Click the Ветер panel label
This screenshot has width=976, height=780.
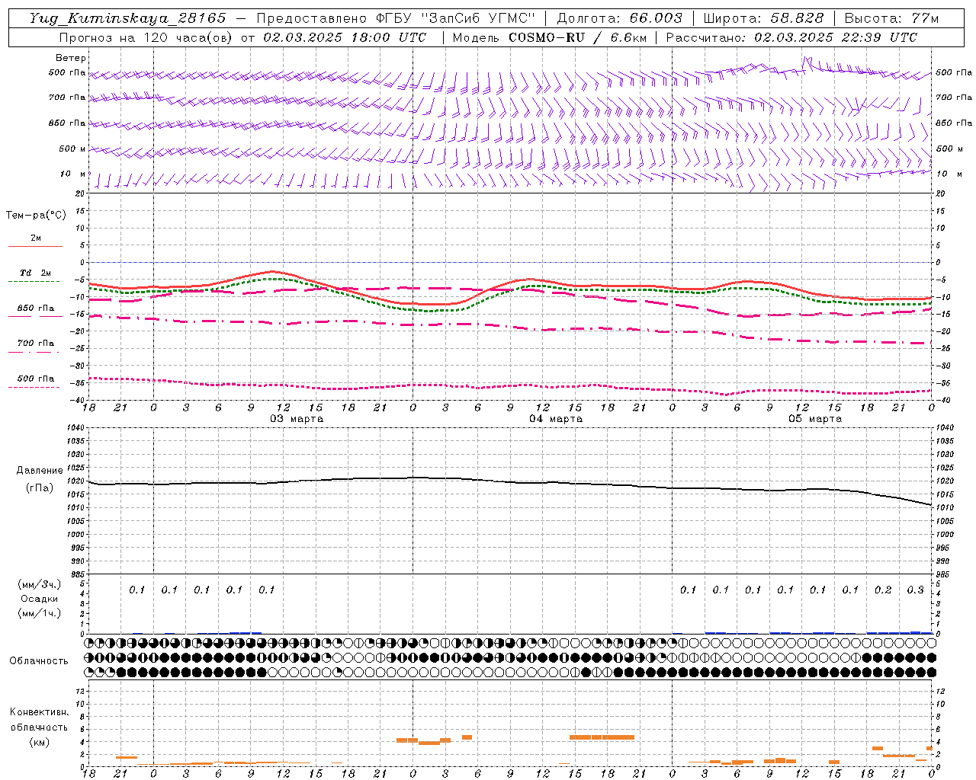71,58
